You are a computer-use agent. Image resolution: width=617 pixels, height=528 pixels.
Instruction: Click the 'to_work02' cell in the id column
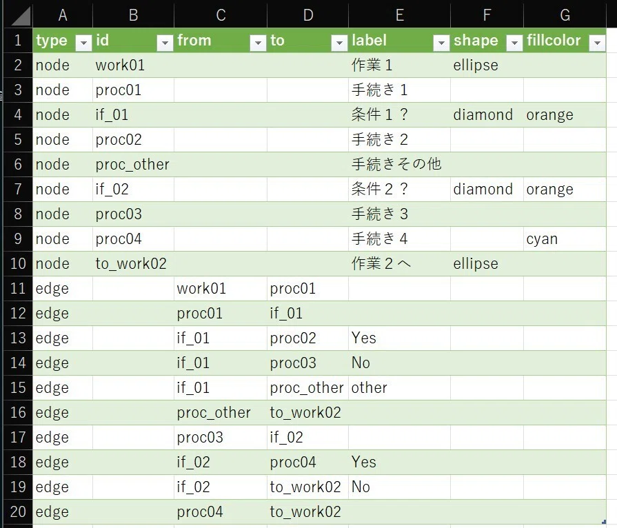pyautogui.click(x=133, y=263)
